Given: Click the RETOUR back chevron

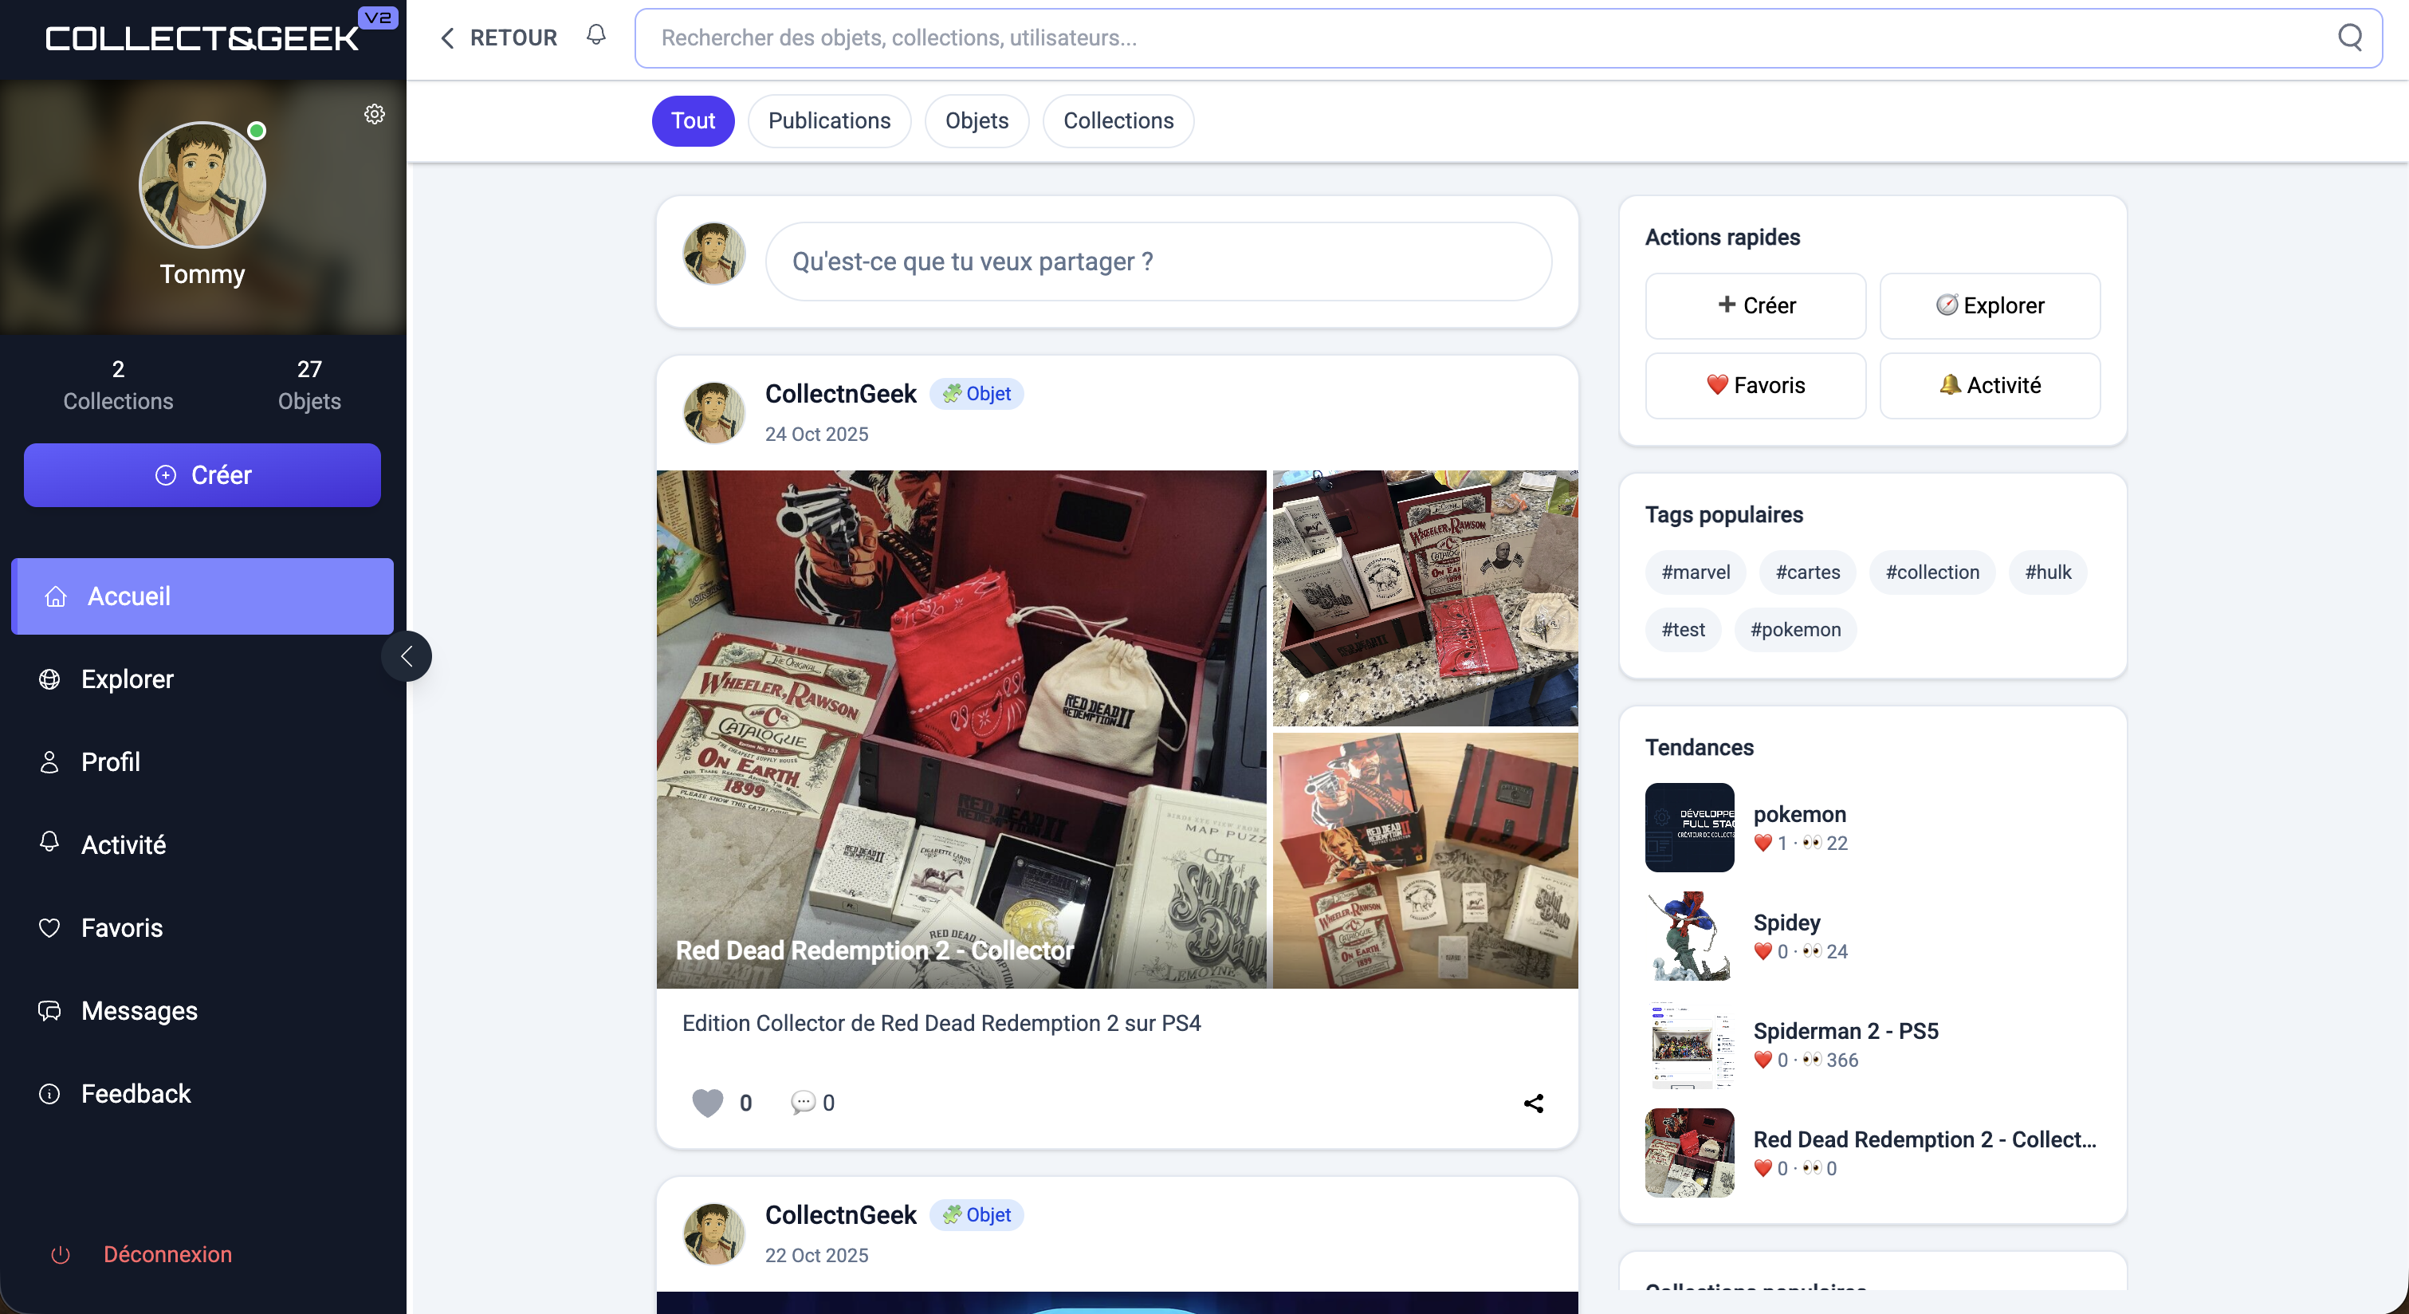Looking at the screenshot, I should pyautogui.click(x=448, y=38).
